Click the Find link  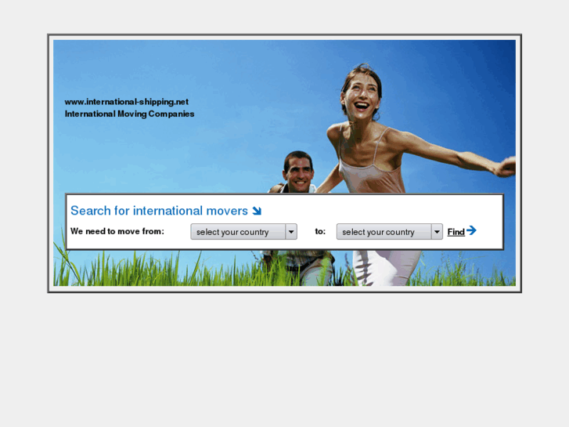point(456,232)
